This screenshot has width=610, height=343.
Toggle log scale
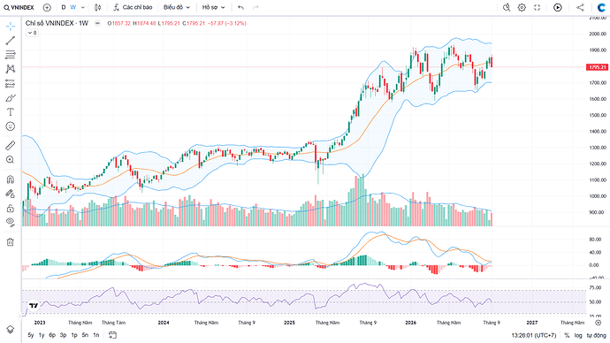coord(578,335)
